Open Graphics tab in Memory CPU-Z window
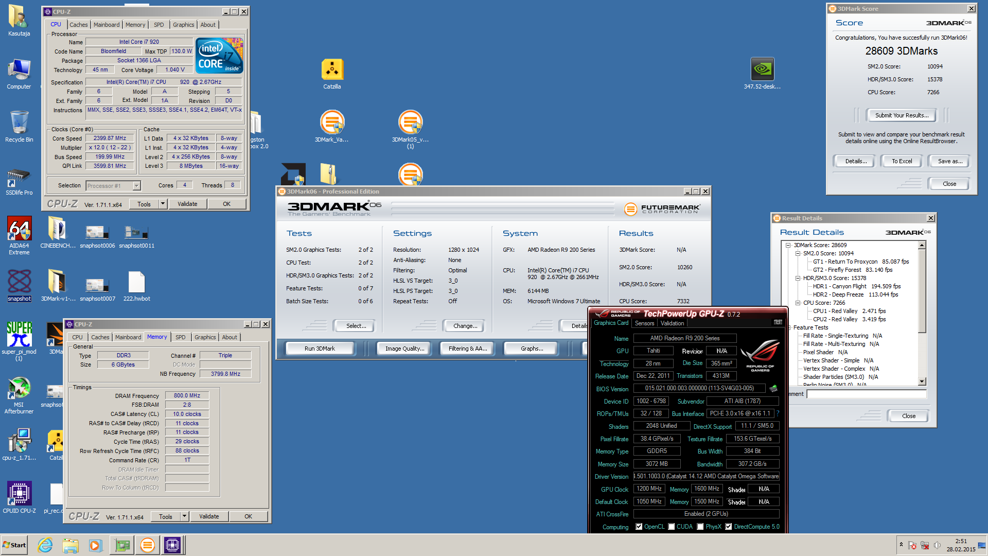The image size is (988, 556). coord(205,337)
